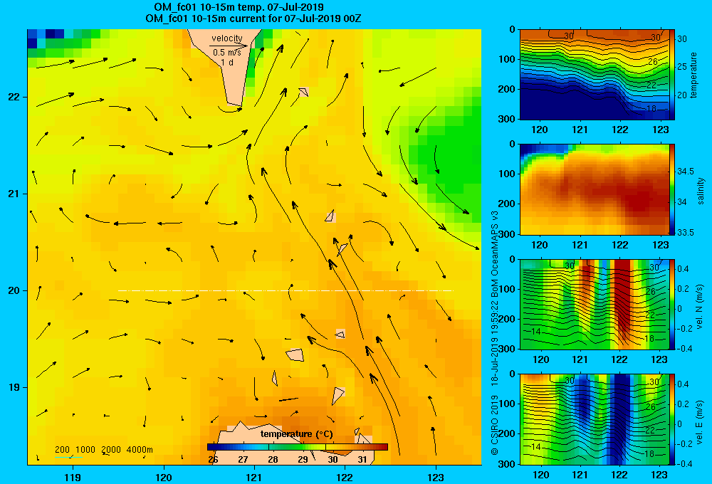
Task: Click the '4000m' depth contour legend label
Action: pyautogui.click(x=140, y=450)
